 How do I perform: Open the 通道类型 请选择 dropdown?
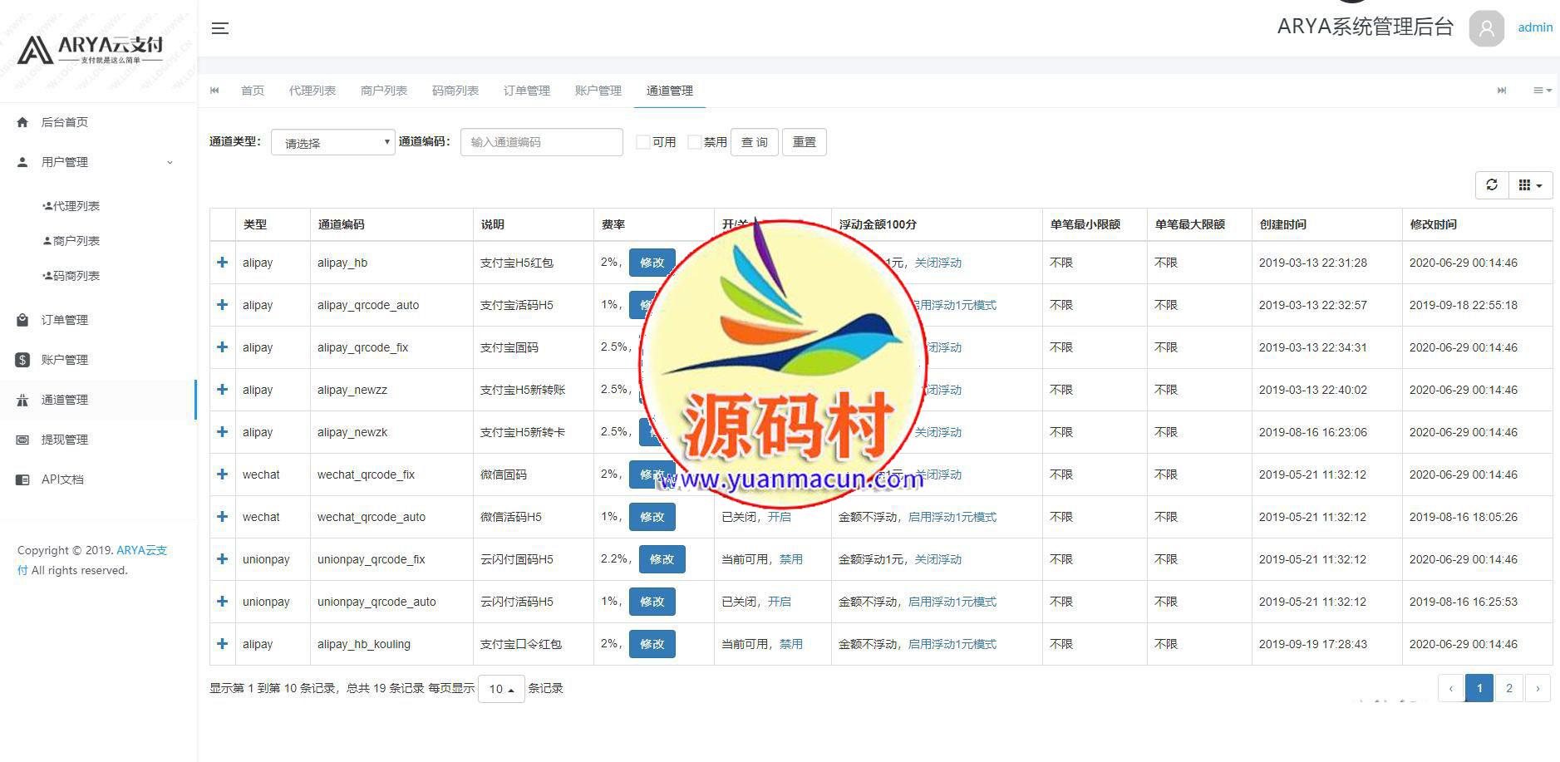coord(332,143)
